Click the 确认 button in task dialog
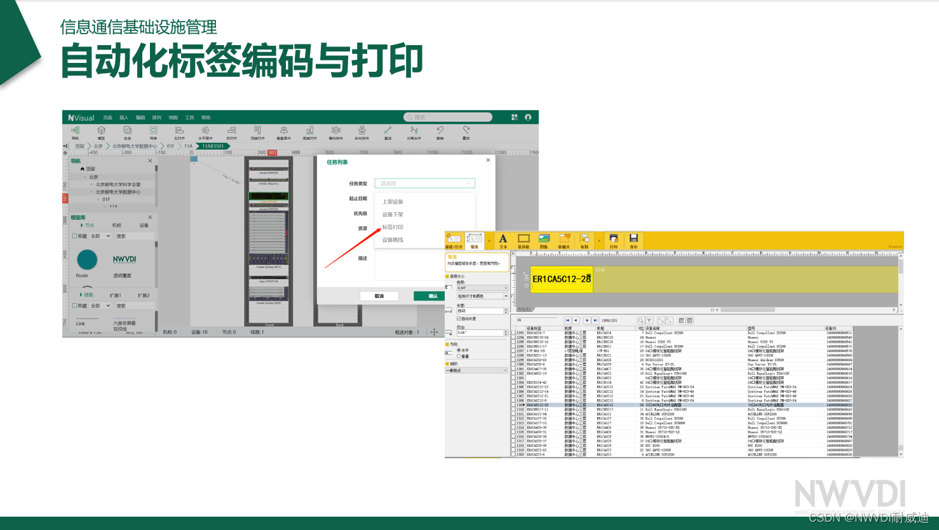Screen dimensions: 939x530 (x=433, y=296)
